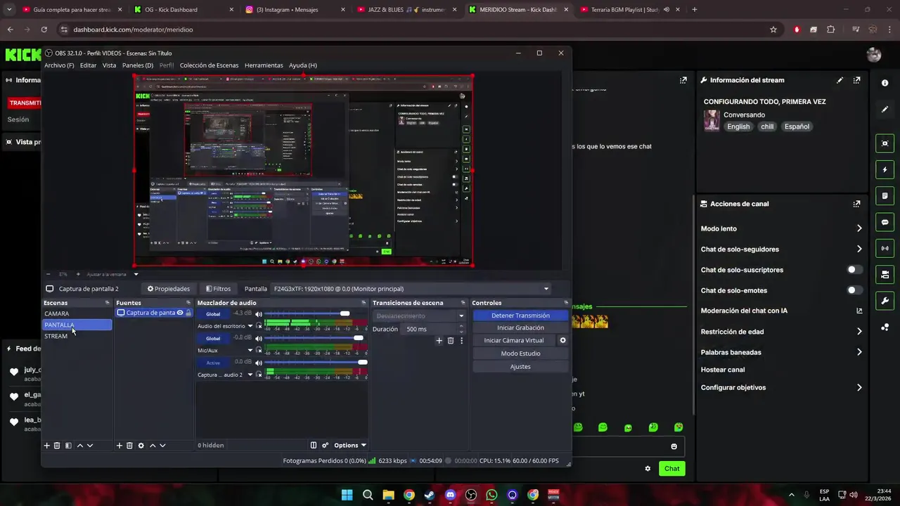Open chat bubble icon in Kick sidebar
Image resolution: width=900 pixels, height=506 pixels.
click(885, 222)
